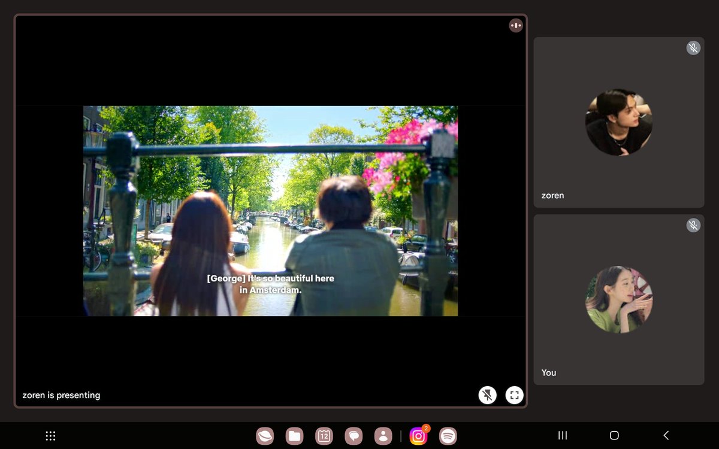Image resolution: width=719 pixels, height=449 pixels.
Task: Pin zoren's presentation to the screen
Action: click(x=488, y=395)
